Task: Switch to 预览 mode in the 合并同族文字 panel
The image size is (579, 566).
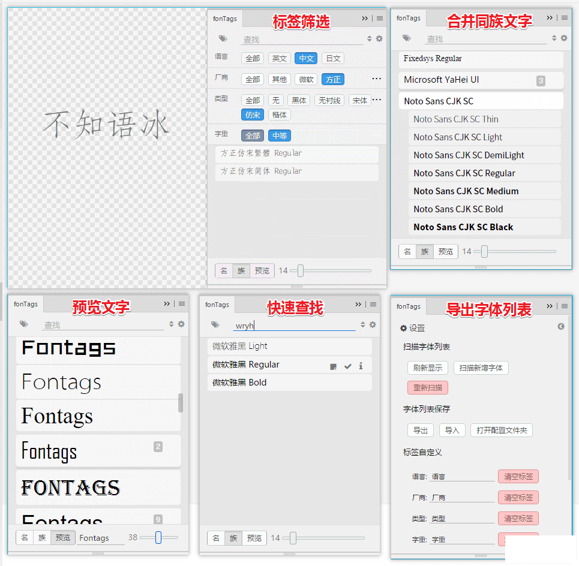Action: [445, 252]
